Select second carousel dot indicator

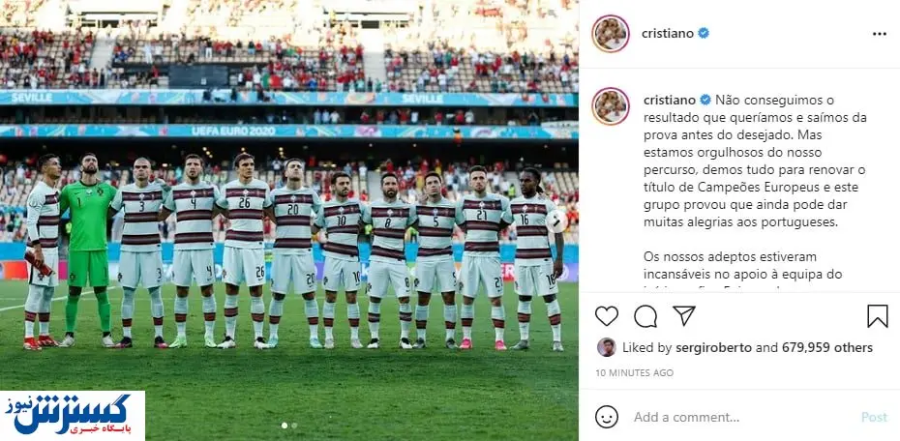pos(294,426)
